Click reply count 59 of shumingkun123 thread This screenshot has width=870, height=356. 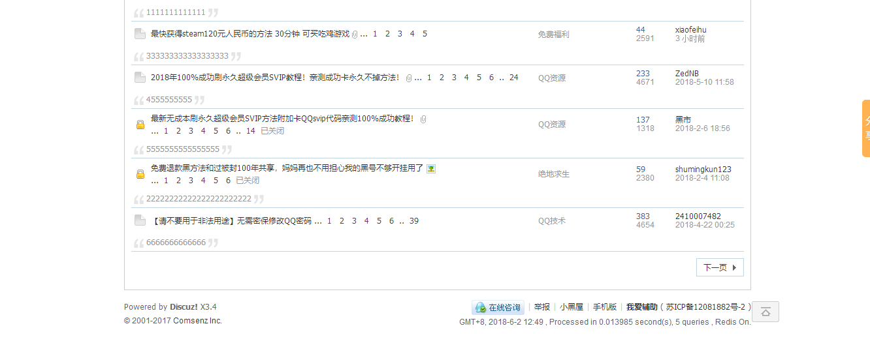point(641,170)
